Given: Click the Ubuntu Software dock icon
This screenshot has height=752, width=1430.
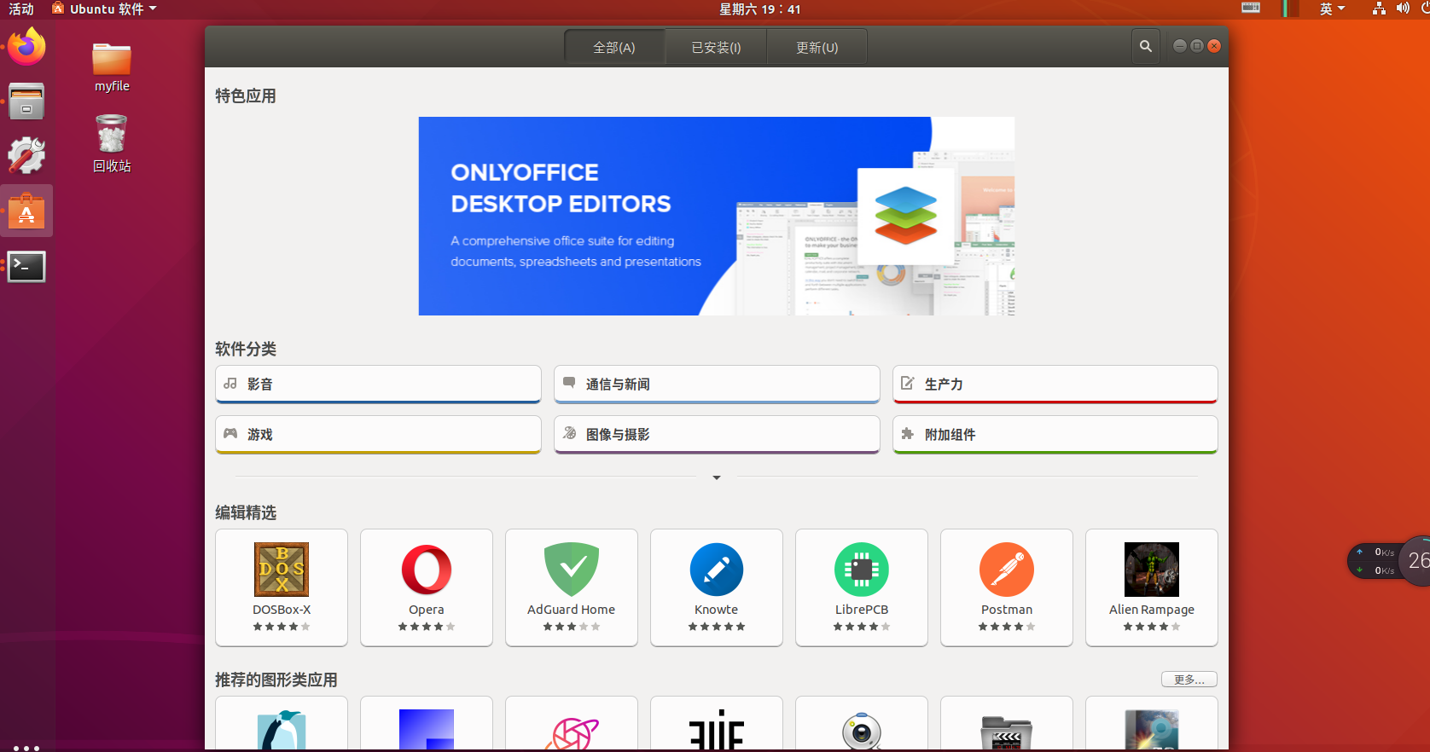Looking at the screenshot, I should [26, 211].
